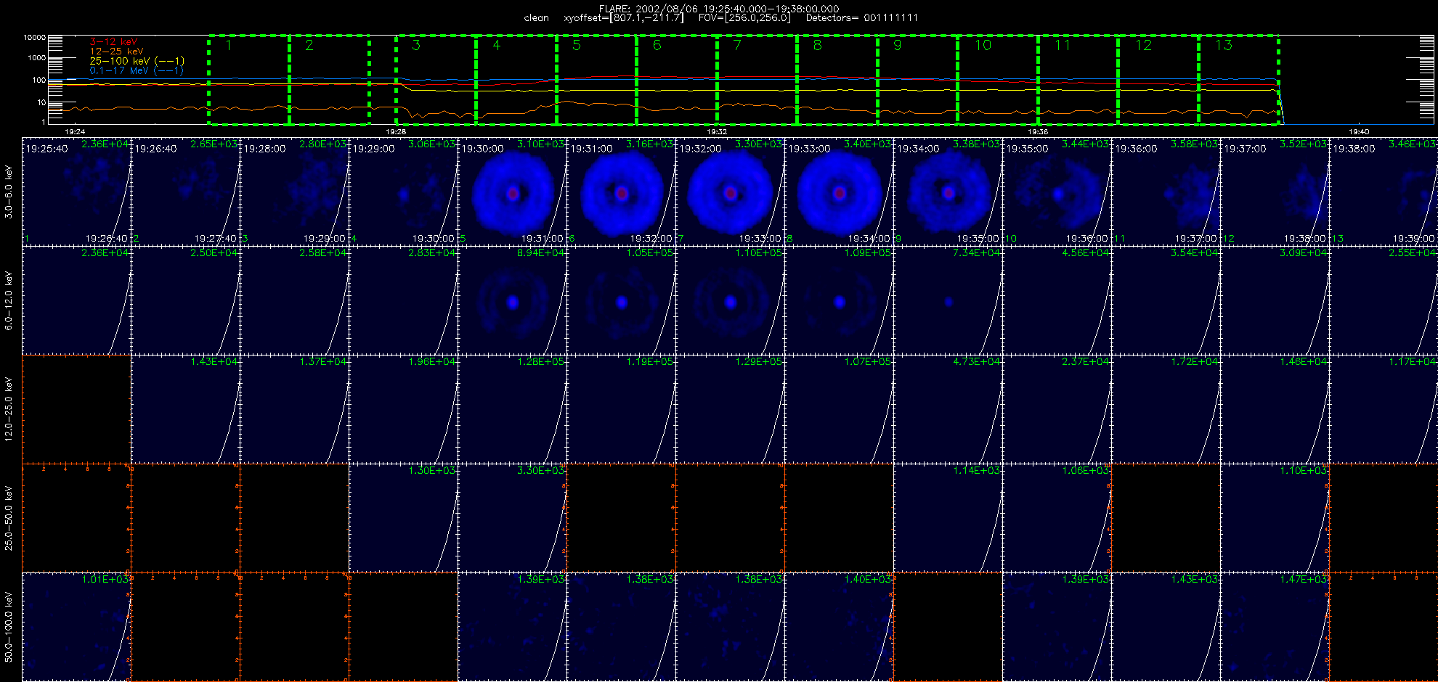Click the 19:39:00 end time label
Screen dimensions: 1438x682
pyautogui.click(x=1413, y=238)
